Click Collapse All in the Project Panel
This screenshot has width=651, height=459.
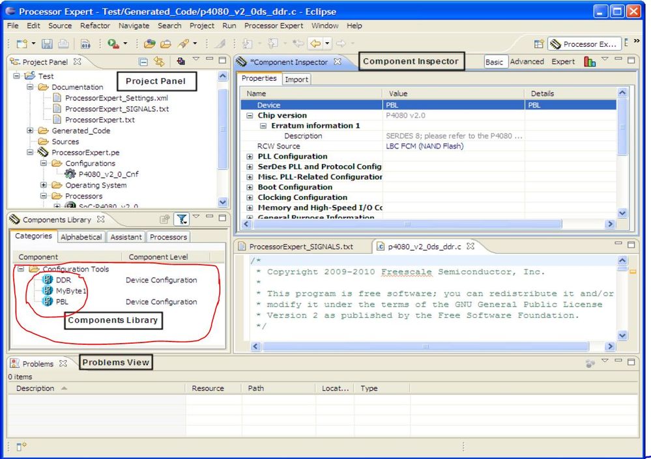[x=143, y=62]
